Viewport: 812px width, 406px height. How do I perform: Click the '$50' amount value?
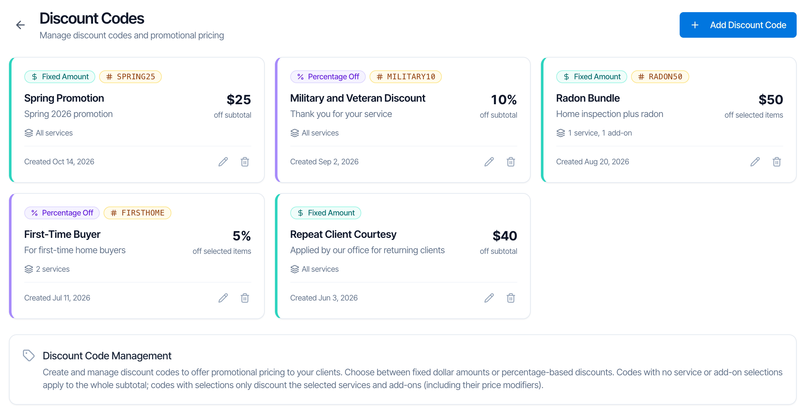click(x=771, y=100)
